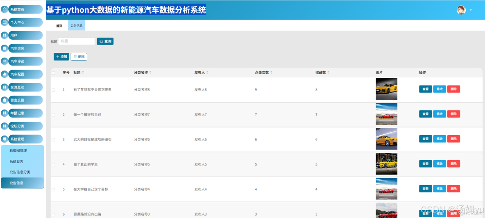Sort by 分类名称 column arrows

coord(150,73)
